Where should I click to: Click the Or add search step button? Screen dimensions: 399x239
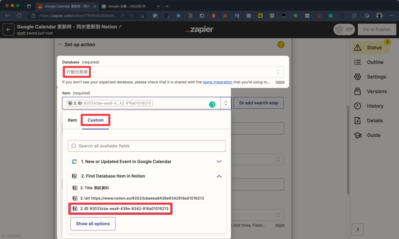coord(259,103)
